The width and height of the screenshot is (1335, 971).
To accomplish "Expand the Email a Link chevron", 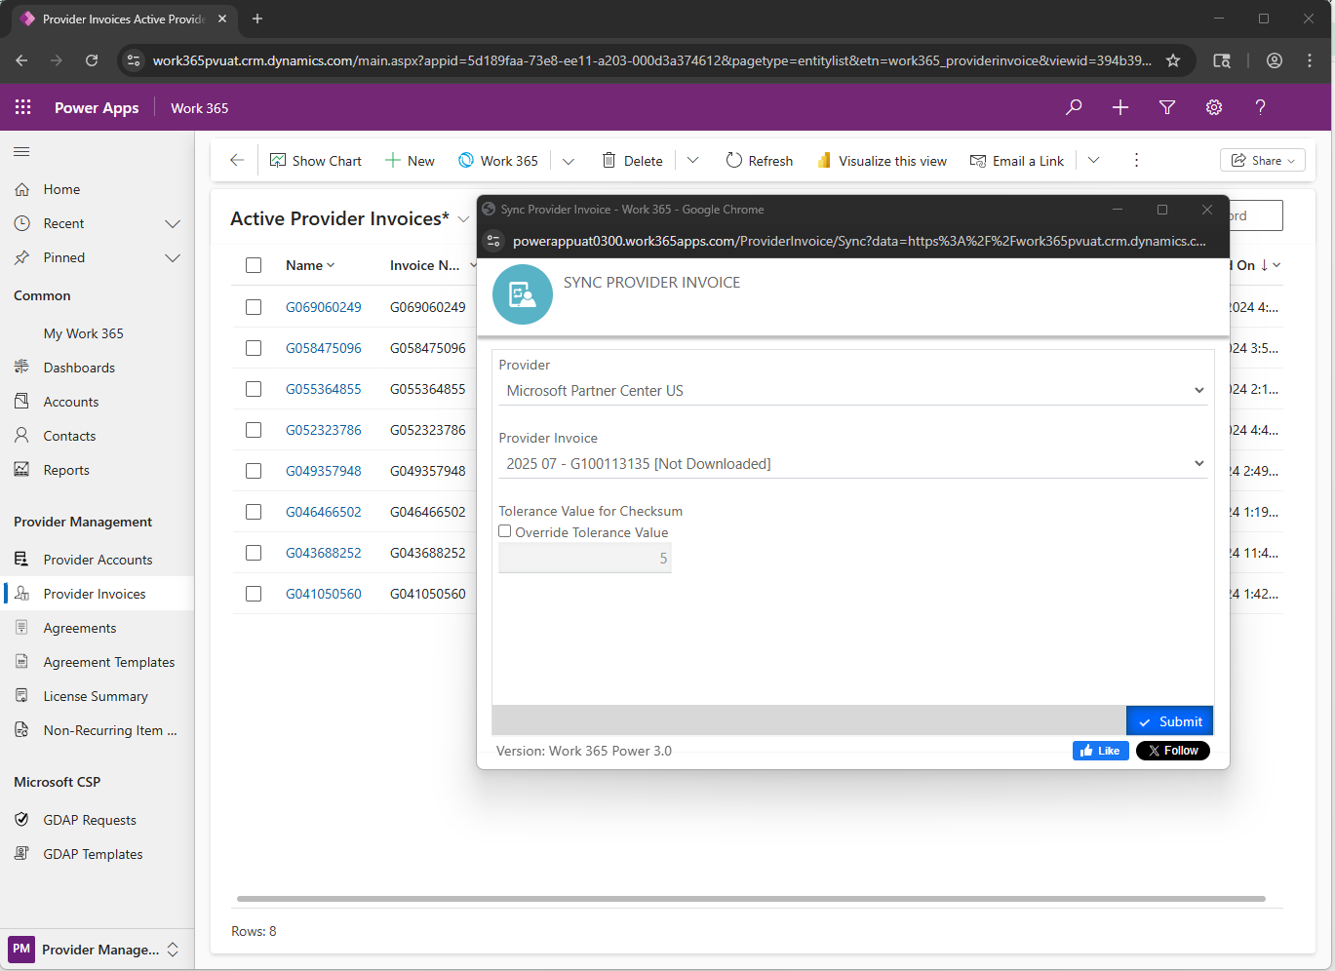I will tap(1094, 161).
